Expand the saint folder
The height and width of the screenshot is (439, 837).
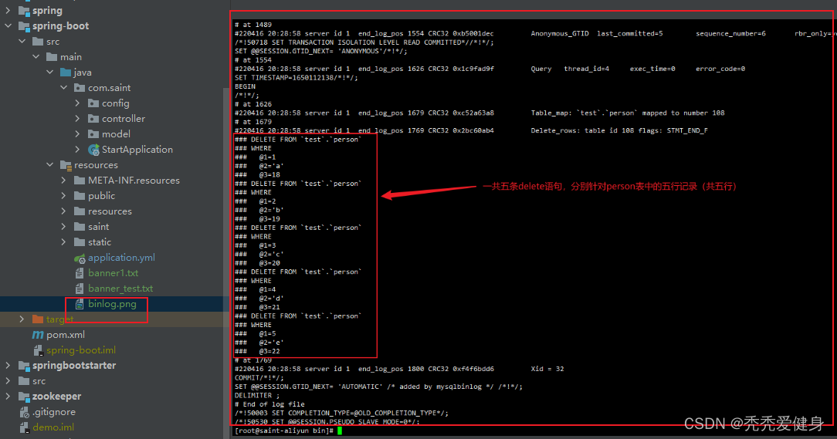tap(63, 227)
